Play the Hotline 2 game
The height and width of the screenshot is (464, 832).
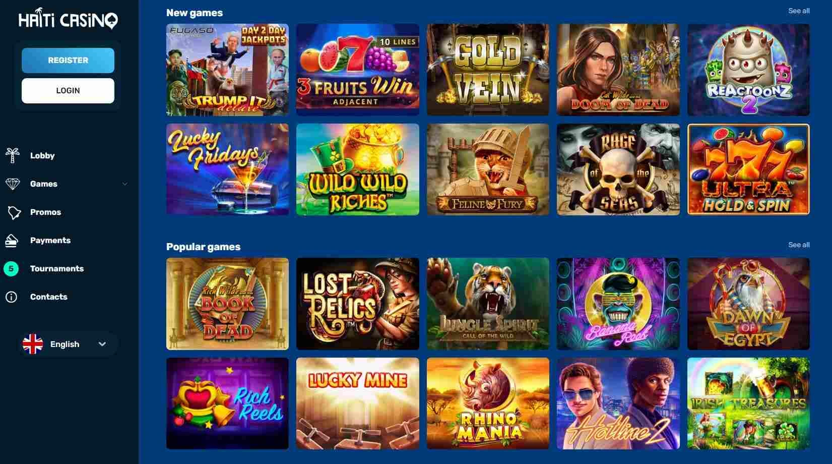[x=618, y=403]
